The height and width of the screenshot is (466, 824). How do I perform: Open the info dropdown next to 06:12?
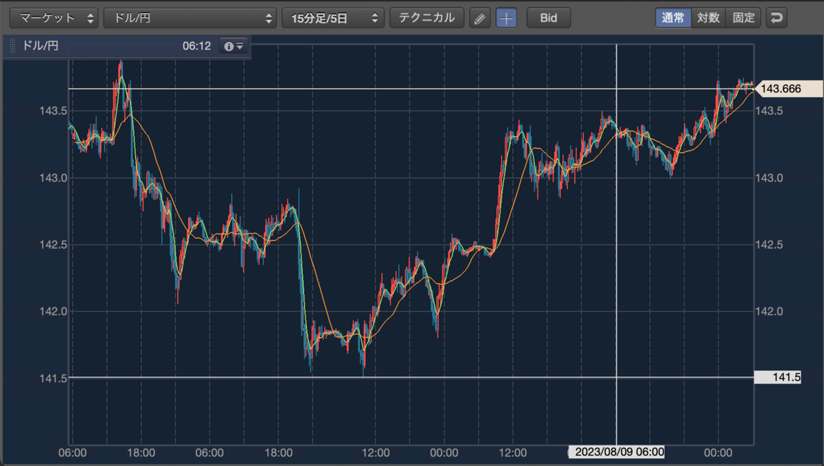tap(233, 47)
